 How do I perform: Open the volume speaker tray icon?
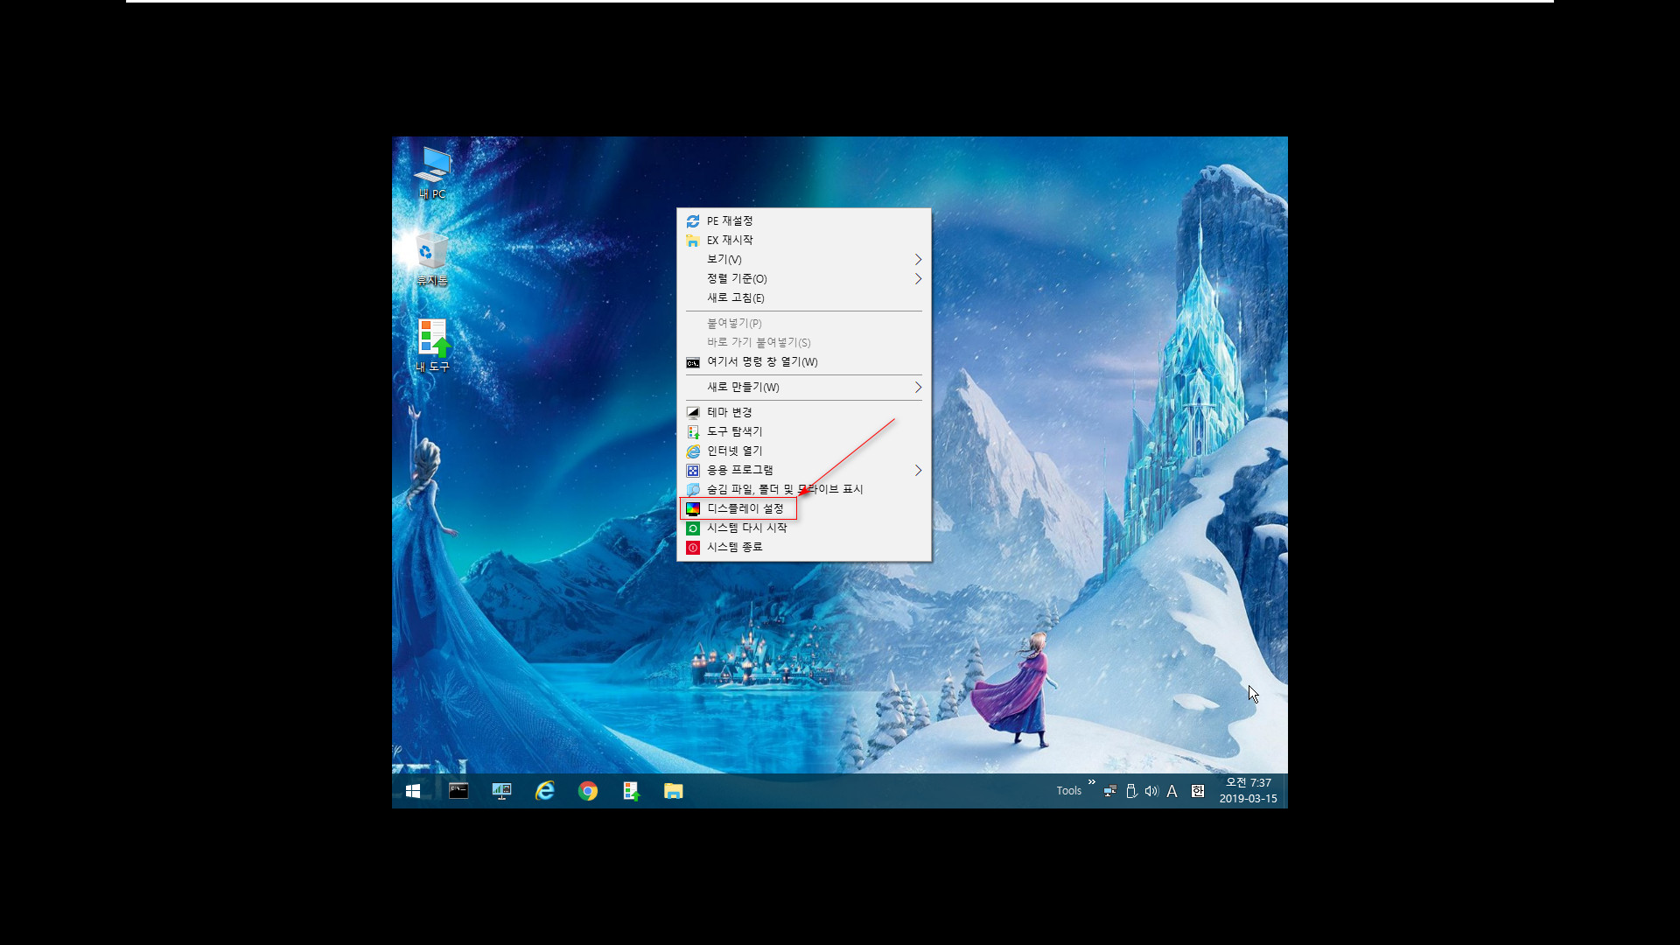coord(1151,791)
